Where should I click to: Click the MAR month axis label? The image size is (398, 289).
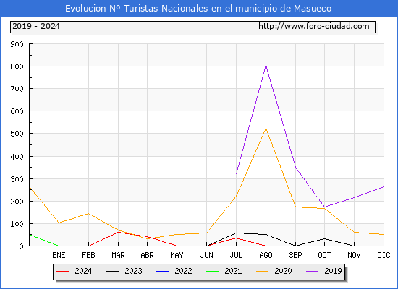point(118,255)
